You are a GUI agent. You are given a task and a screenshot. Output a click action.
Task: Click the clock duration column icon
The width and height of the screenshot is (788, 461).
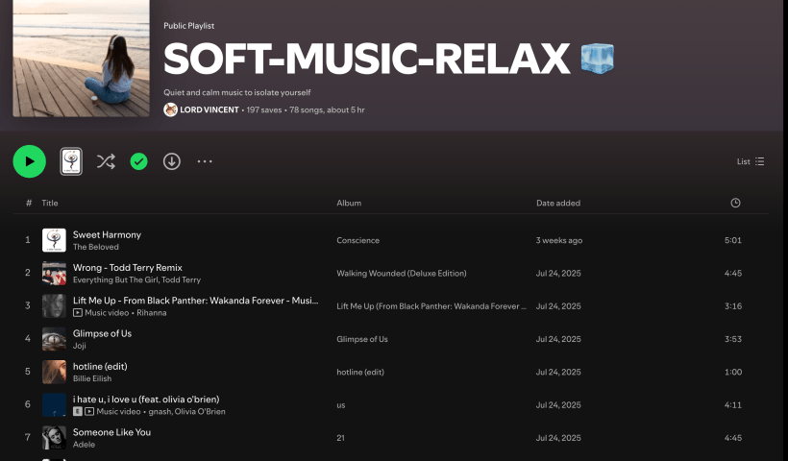click(735, 203)
